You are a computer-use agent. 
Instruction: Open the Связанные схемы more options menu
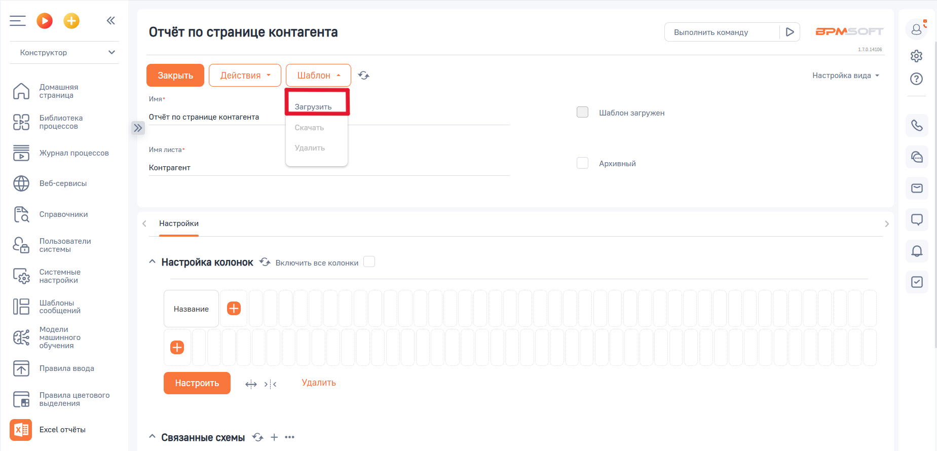point(289,437)
